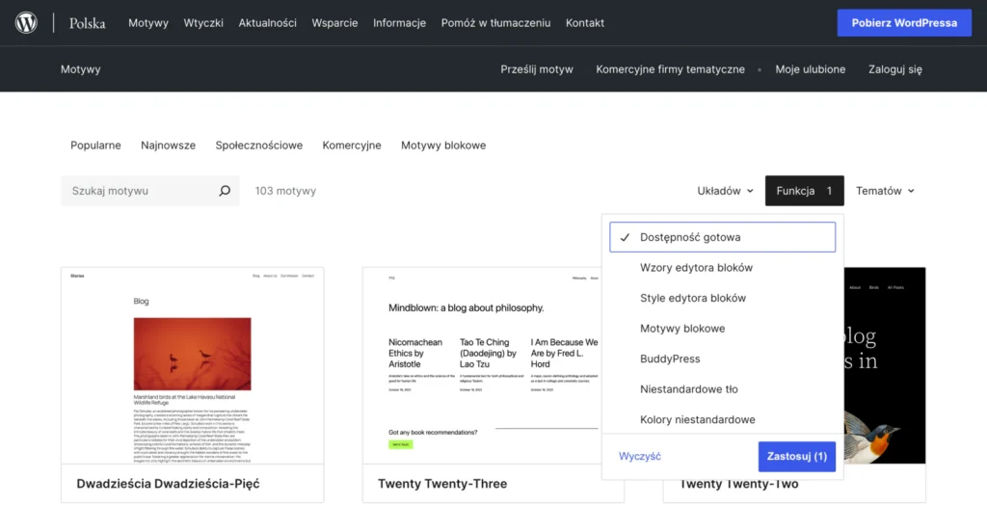Switch to Motywy blokowe tab

(443, 145)
